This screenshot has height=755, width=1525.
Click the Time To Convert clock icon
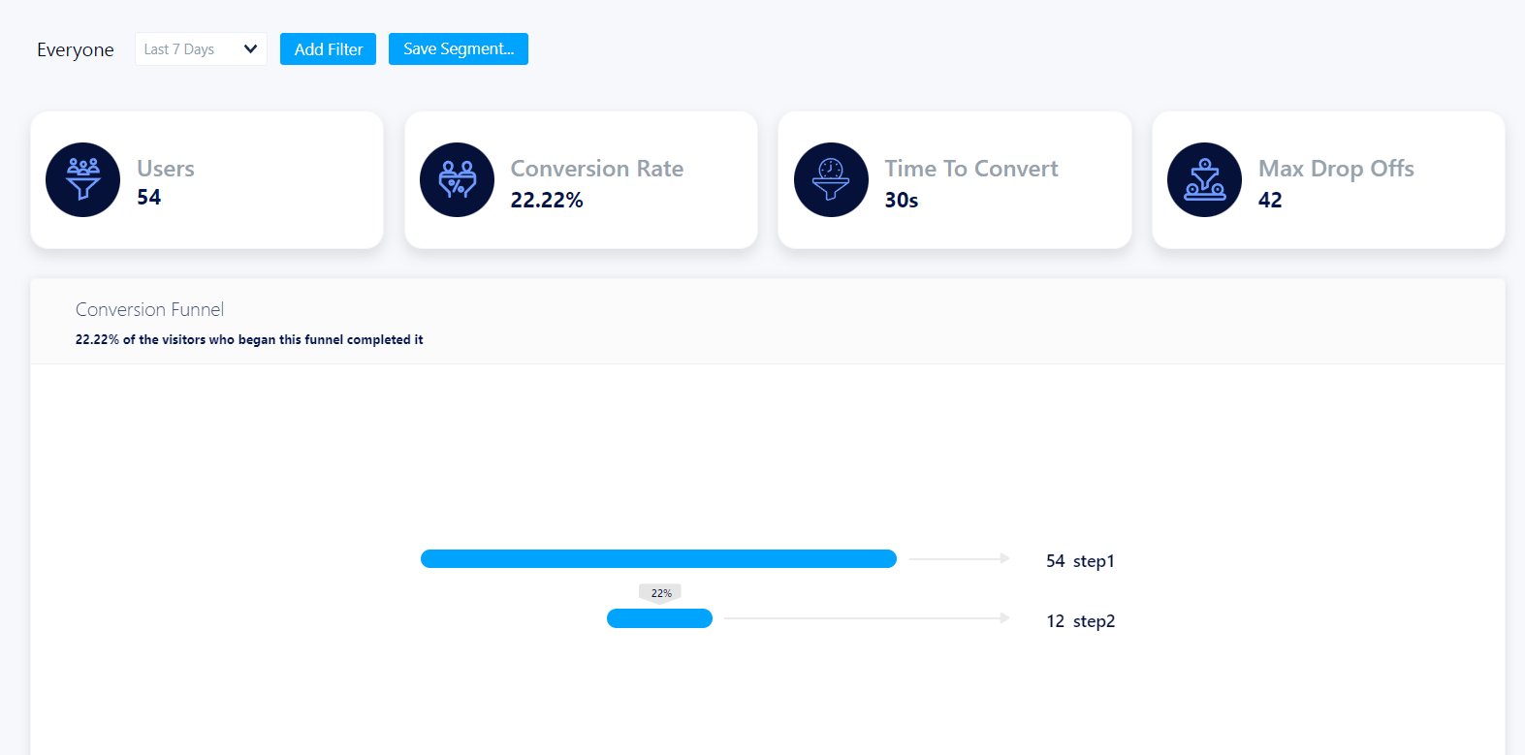click(831, 179)
